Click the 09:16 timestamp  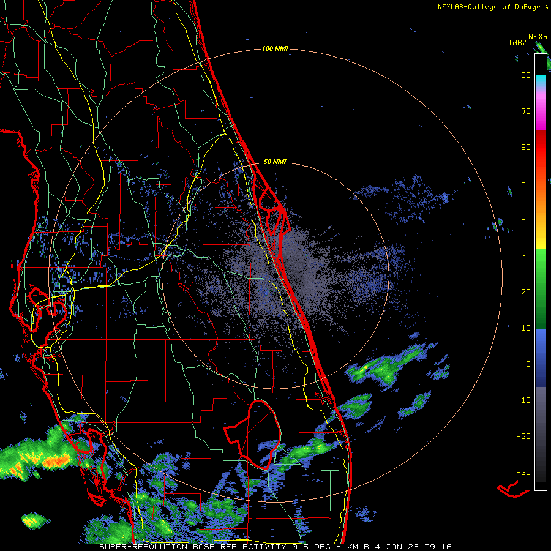pyautogui.click(x=439, y=547)
